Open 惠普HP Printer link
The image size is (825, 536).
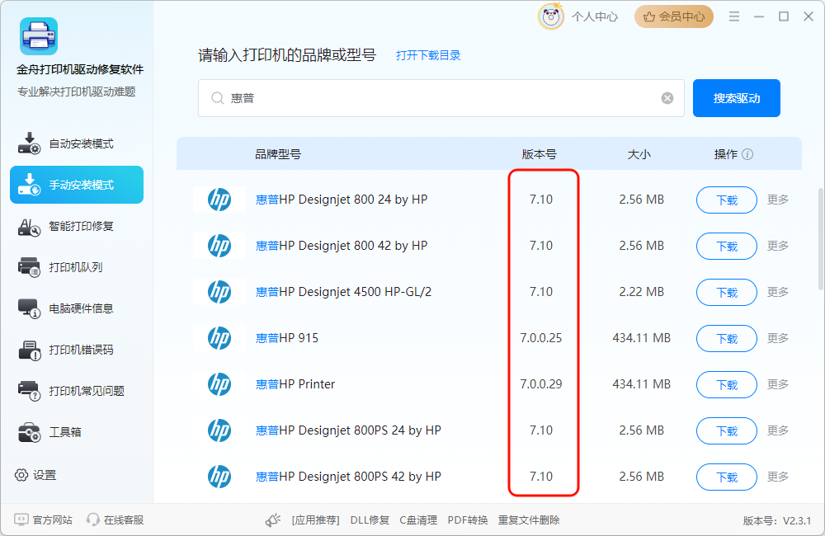coord(295,384)
